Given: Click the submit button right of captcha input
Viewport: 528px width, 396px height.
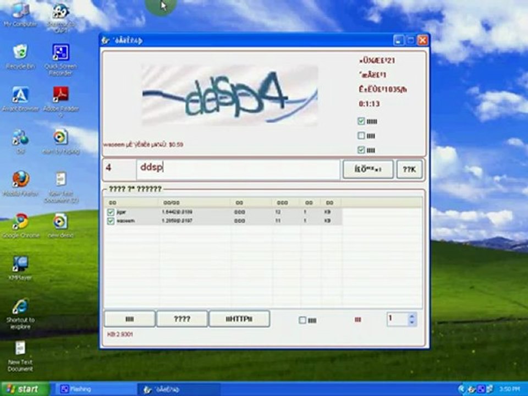Looking at the screenshot, I should pos(368,169).
